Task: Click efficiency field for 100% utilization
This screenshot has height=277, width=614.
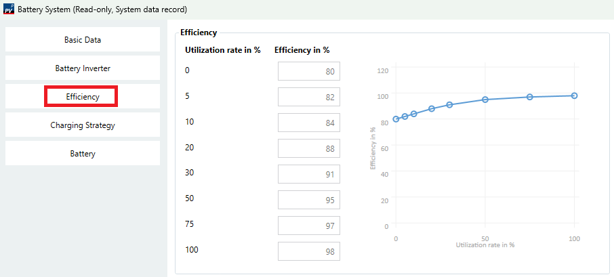Action: [x=309, y=251]
